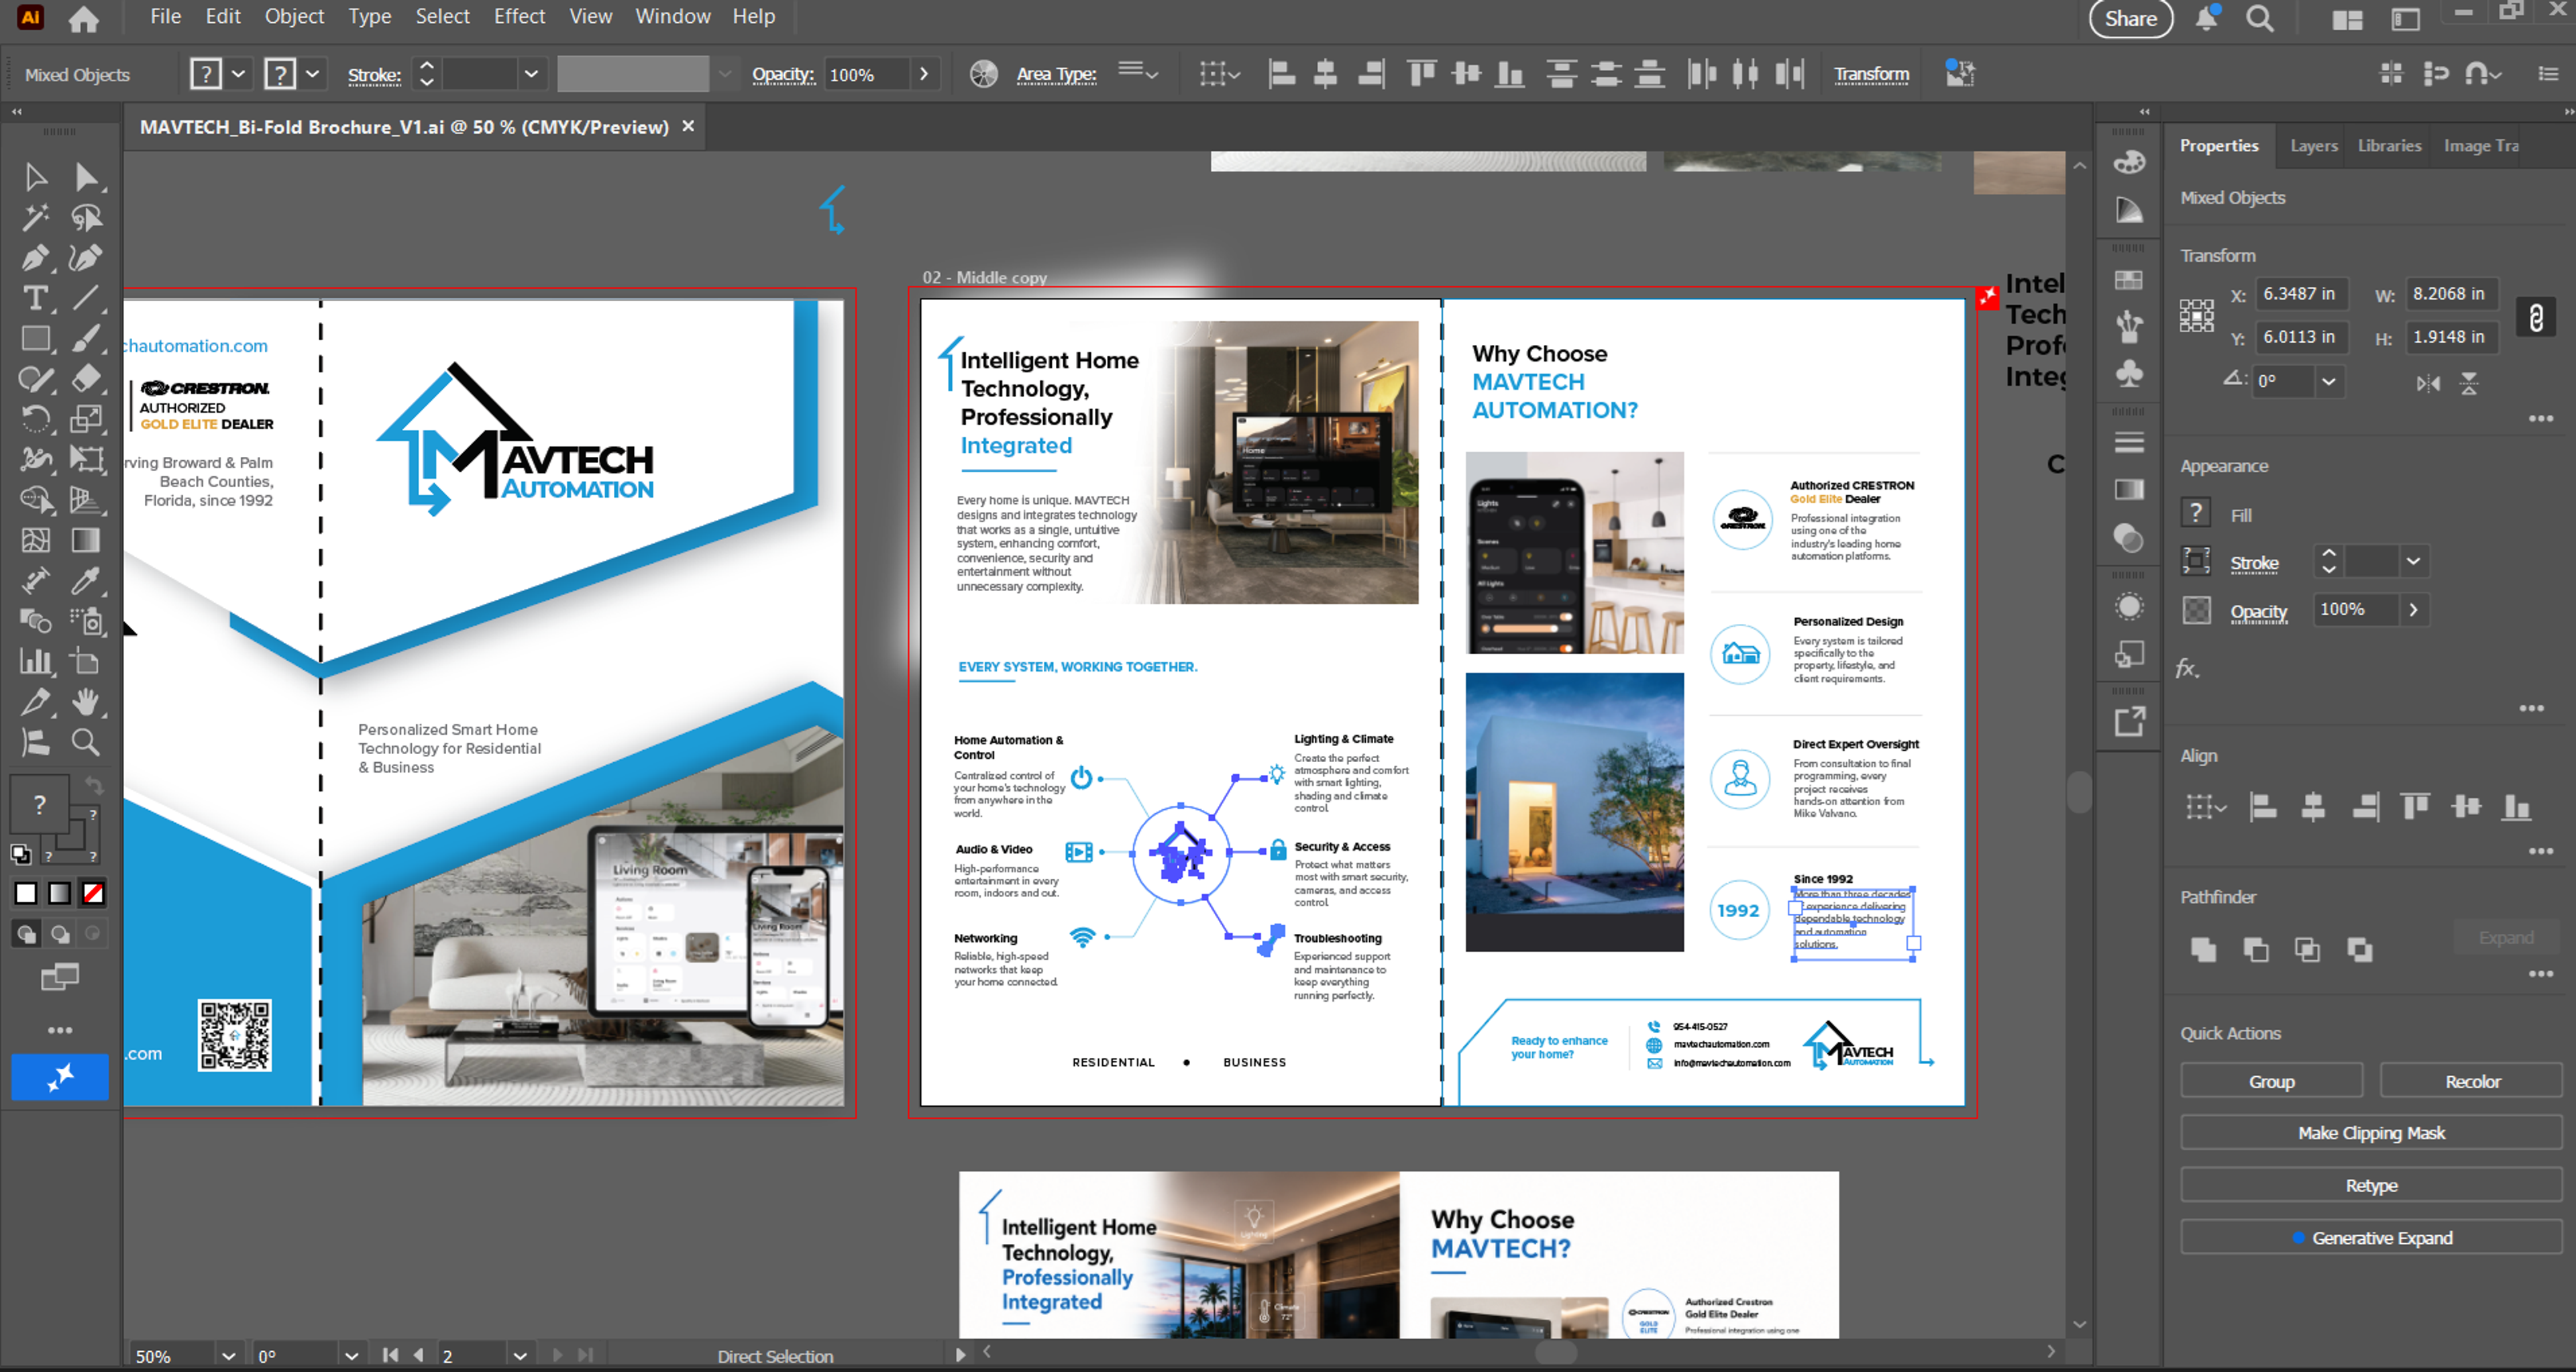Pick the Lasso tool
This screenshot has height=1372, width=2576.
[x=86, y=217]
